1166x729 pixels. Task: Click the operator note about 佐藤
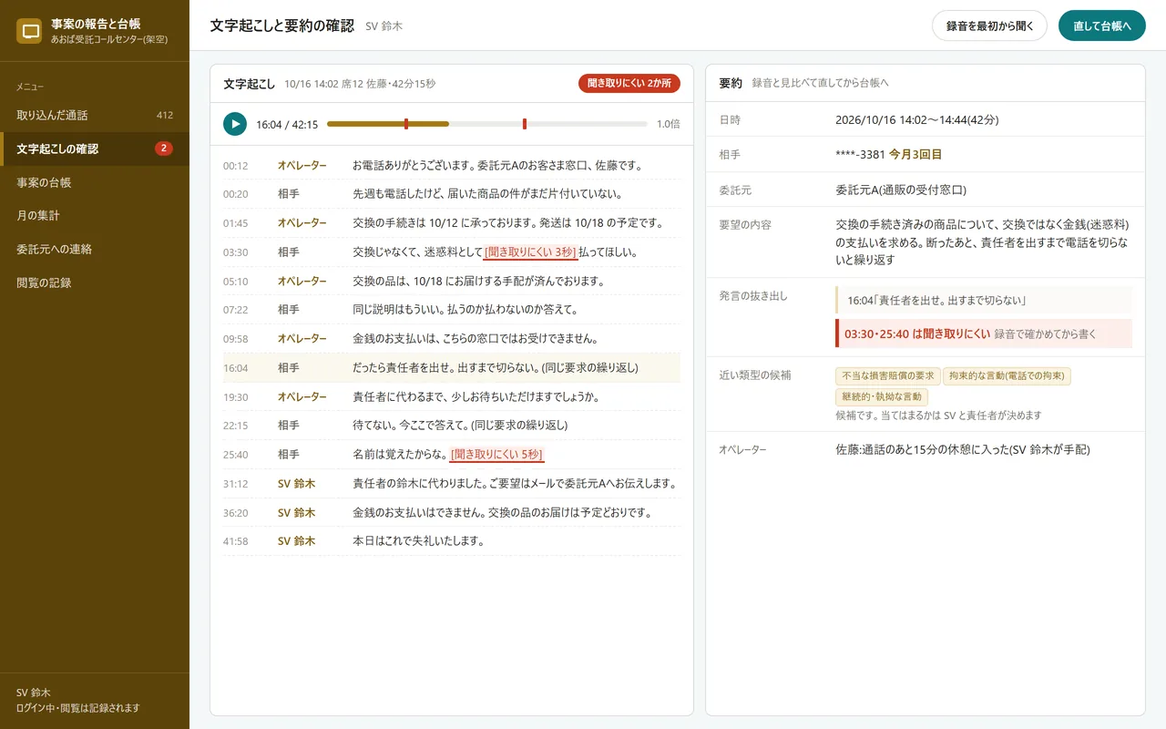coord(963,449)
